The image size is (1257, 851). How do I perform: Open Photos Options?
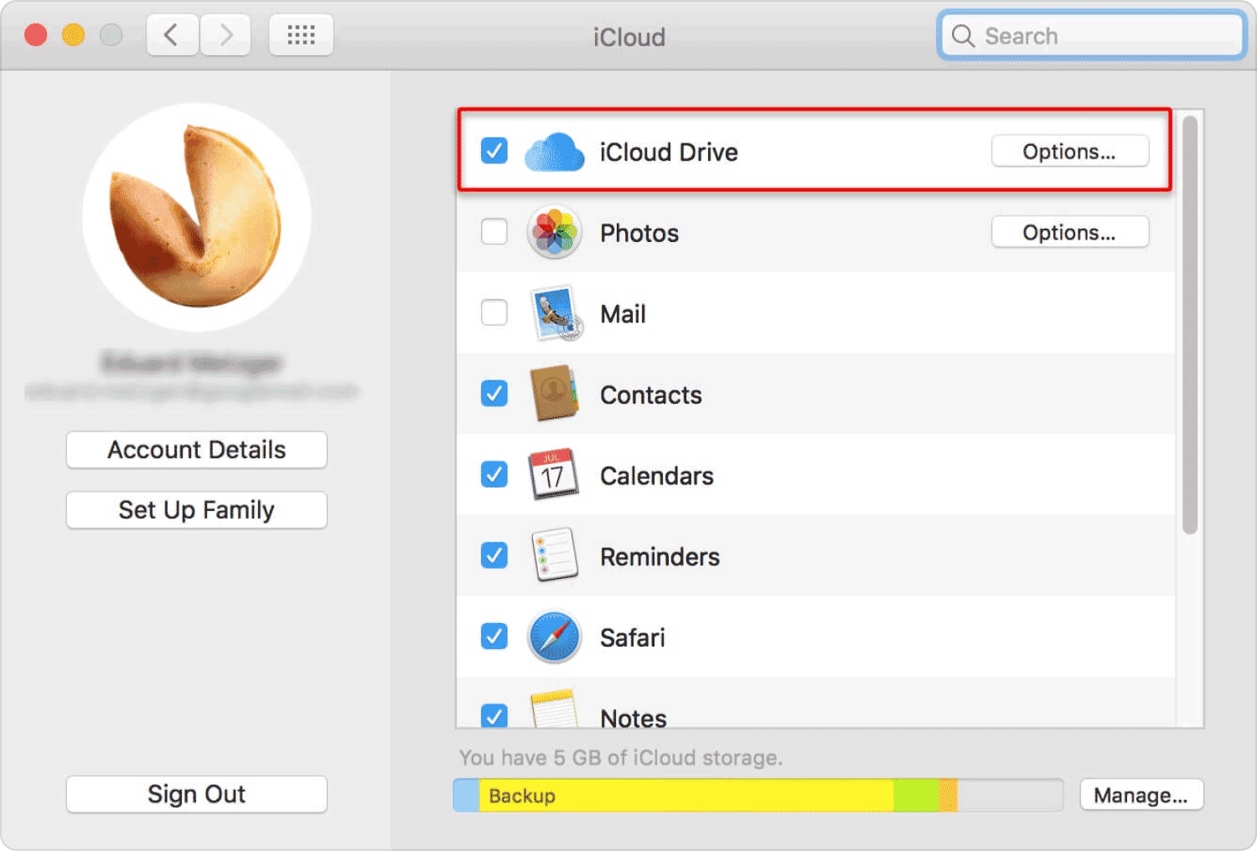[x=1069, y=232]
